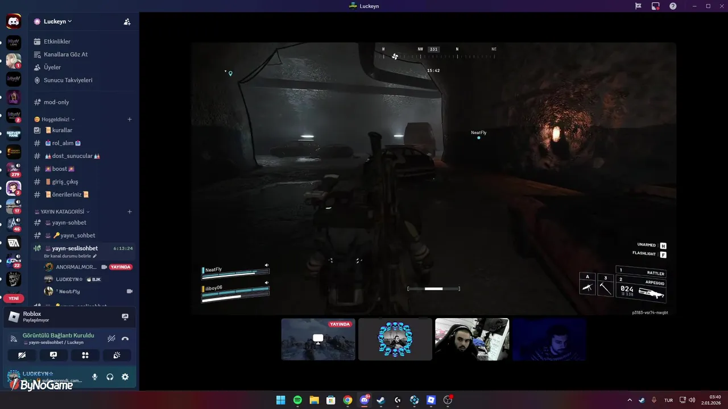Viewport: 728px width, 409px height.
Task: Turn on camera in voice panel
Action: [22, 355]
